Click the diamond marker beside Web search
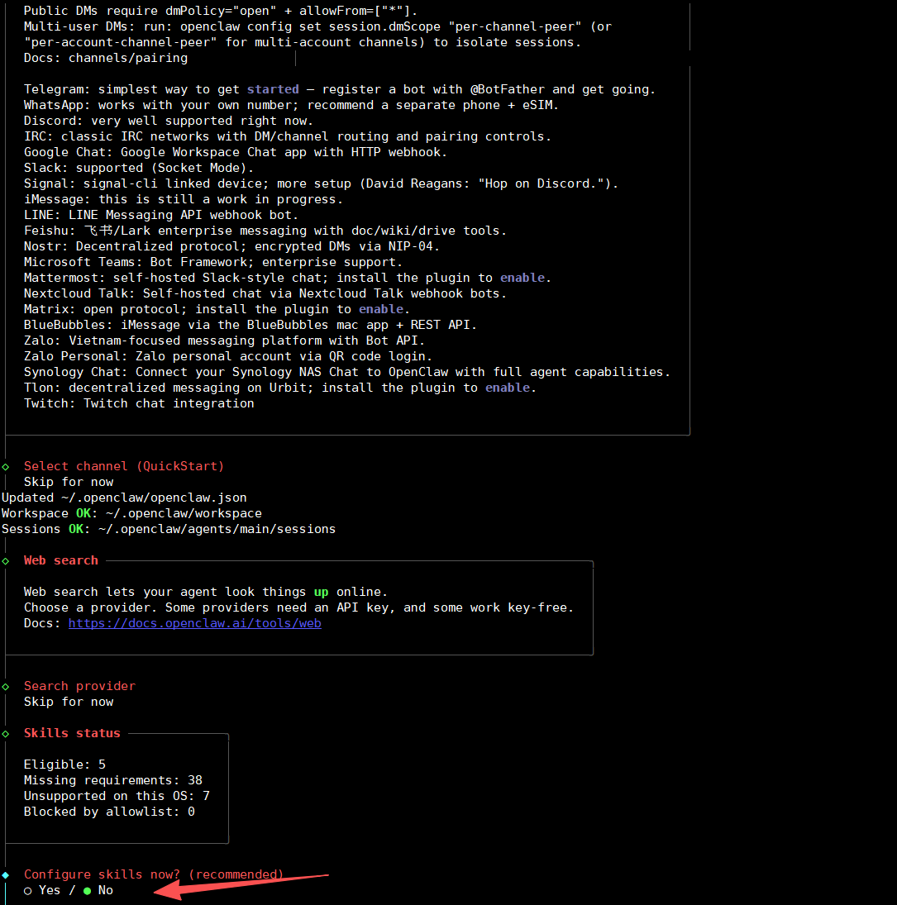The image size is (897, 905). coord(6,561)
